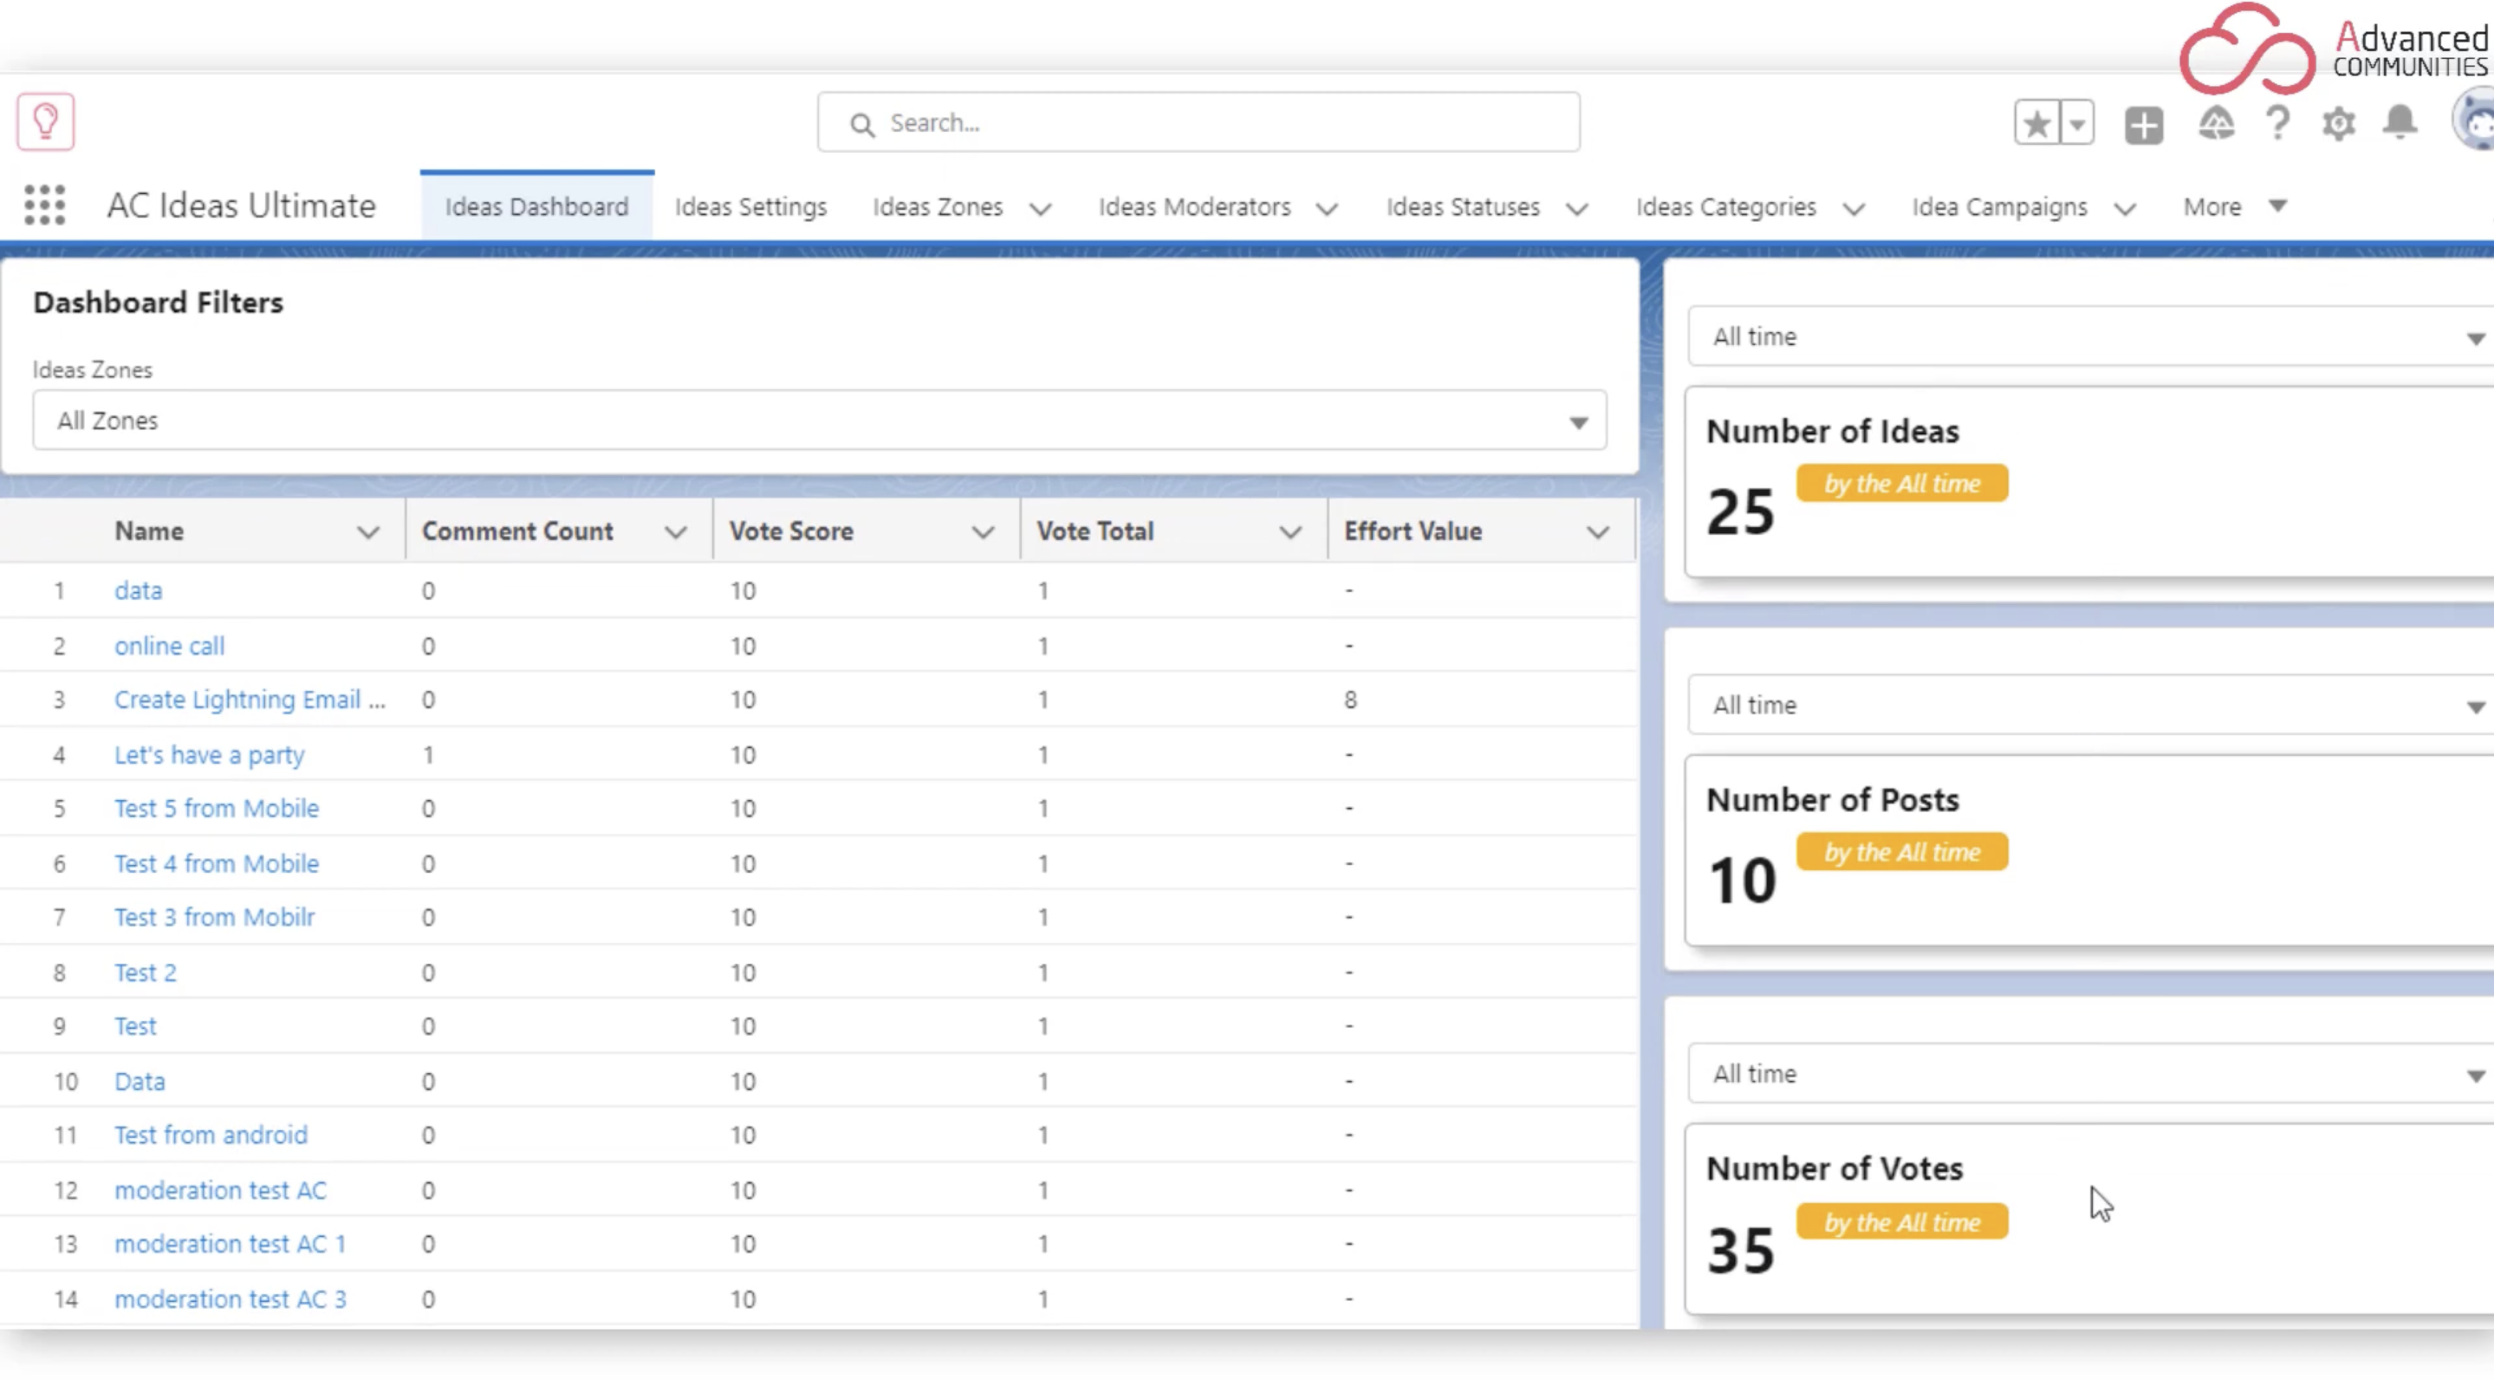Open the Trailhead guidance icon
This screenshot has height=1399, width=2494.
click(2216, 124)
